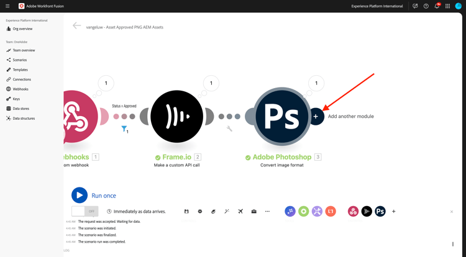Viewport: 466px width, 257px height.
Task: Open the Frame.io module
Action: click(176, 116)
